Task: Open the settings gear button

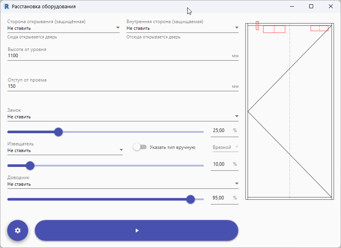Action: tap(18, 230)
